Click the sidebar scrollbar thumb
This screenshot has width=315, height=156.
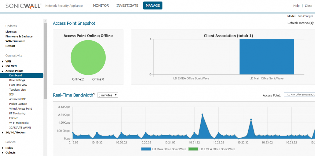pos(45,61)
